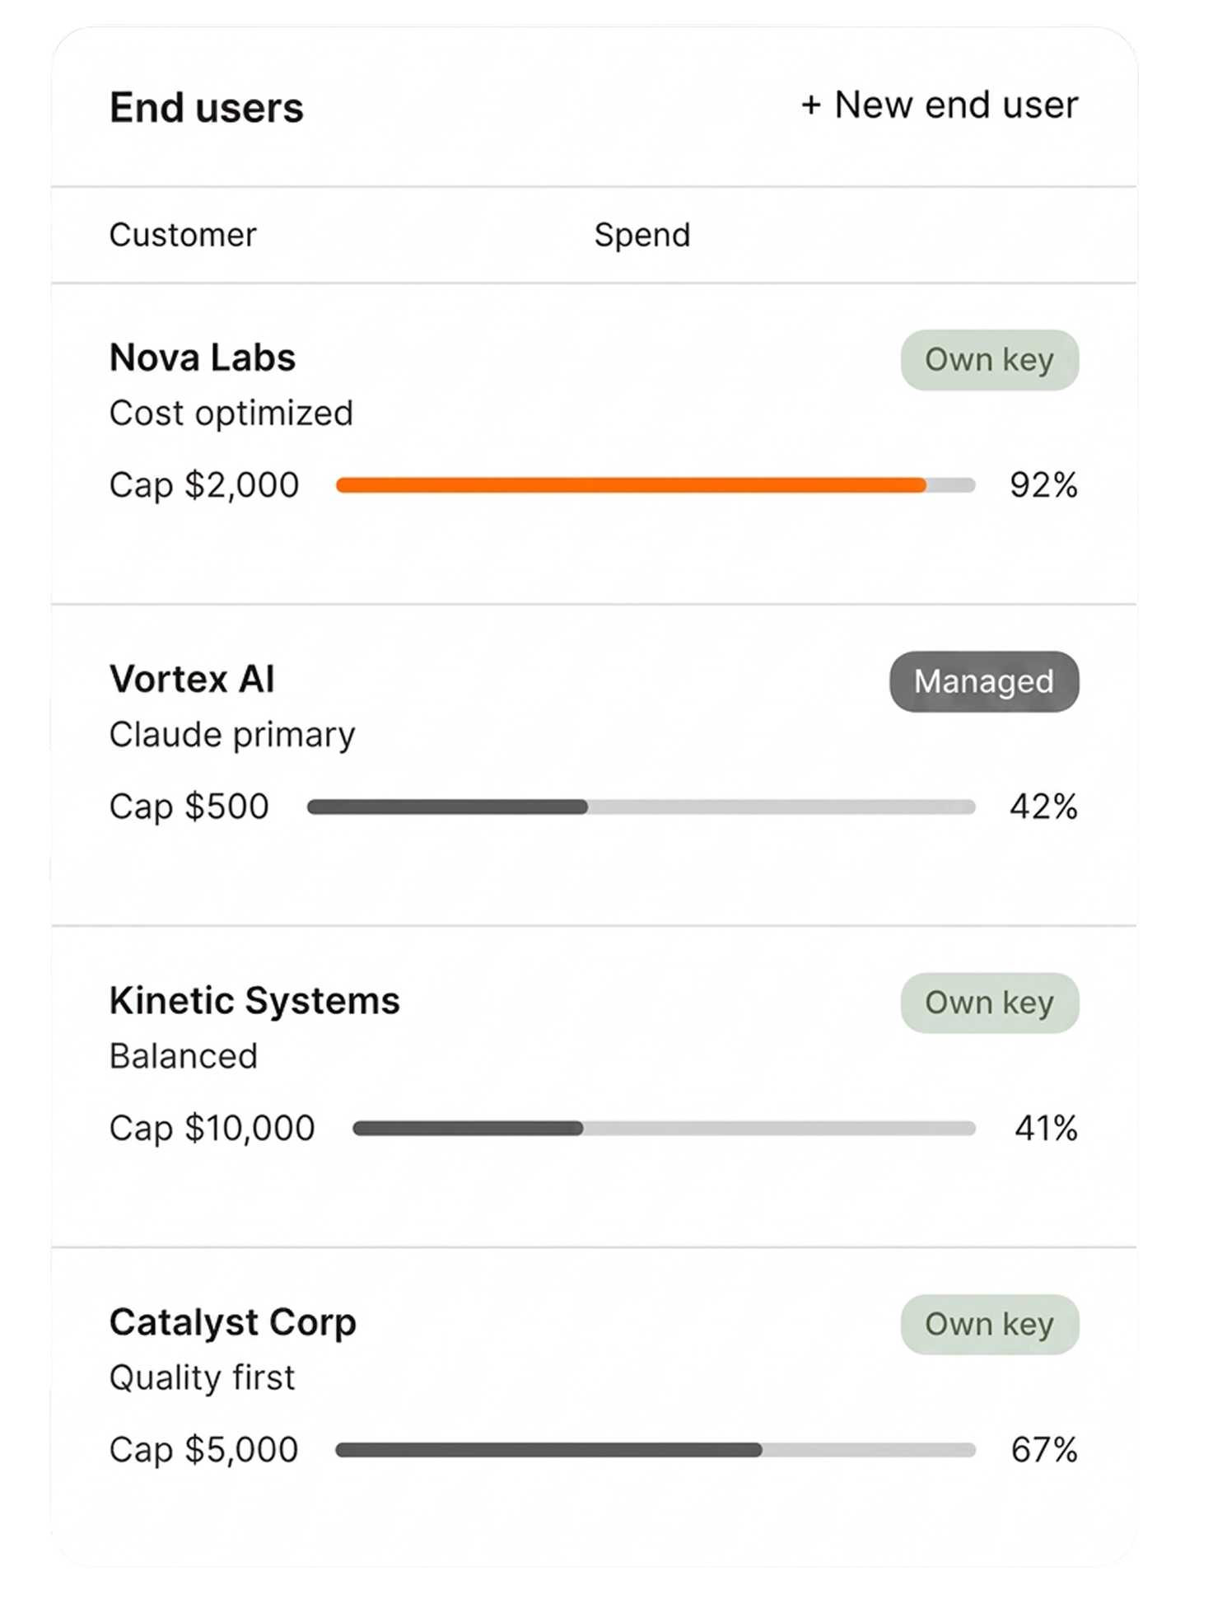
Task: Click the Cap $2,000 label
Action: click(204, 485)
